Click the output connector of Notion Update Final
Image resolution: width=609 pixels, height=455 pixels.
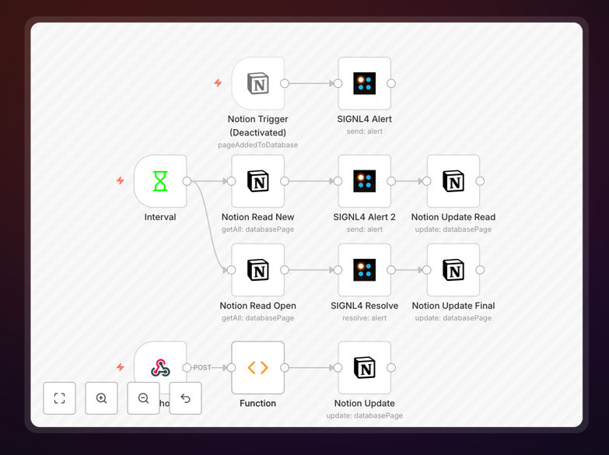tap(480, 270)
